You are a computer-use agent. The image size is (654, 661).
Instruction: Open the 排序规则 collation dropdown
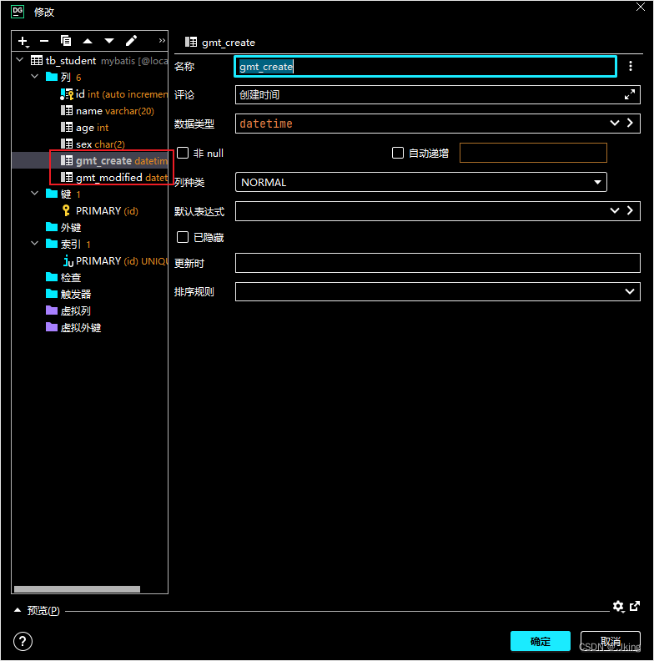tap(630, 292)
